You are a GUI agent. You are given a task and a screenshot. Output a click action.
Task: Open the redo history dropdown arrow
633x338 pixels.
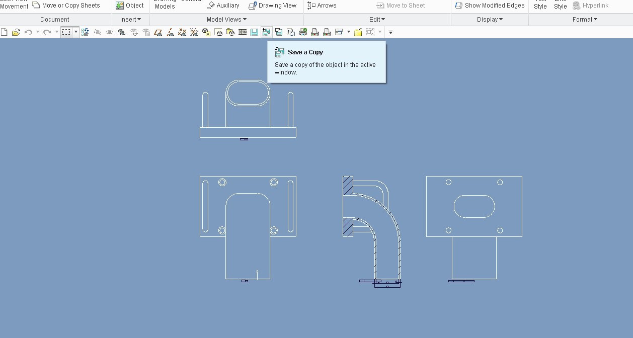56,32
